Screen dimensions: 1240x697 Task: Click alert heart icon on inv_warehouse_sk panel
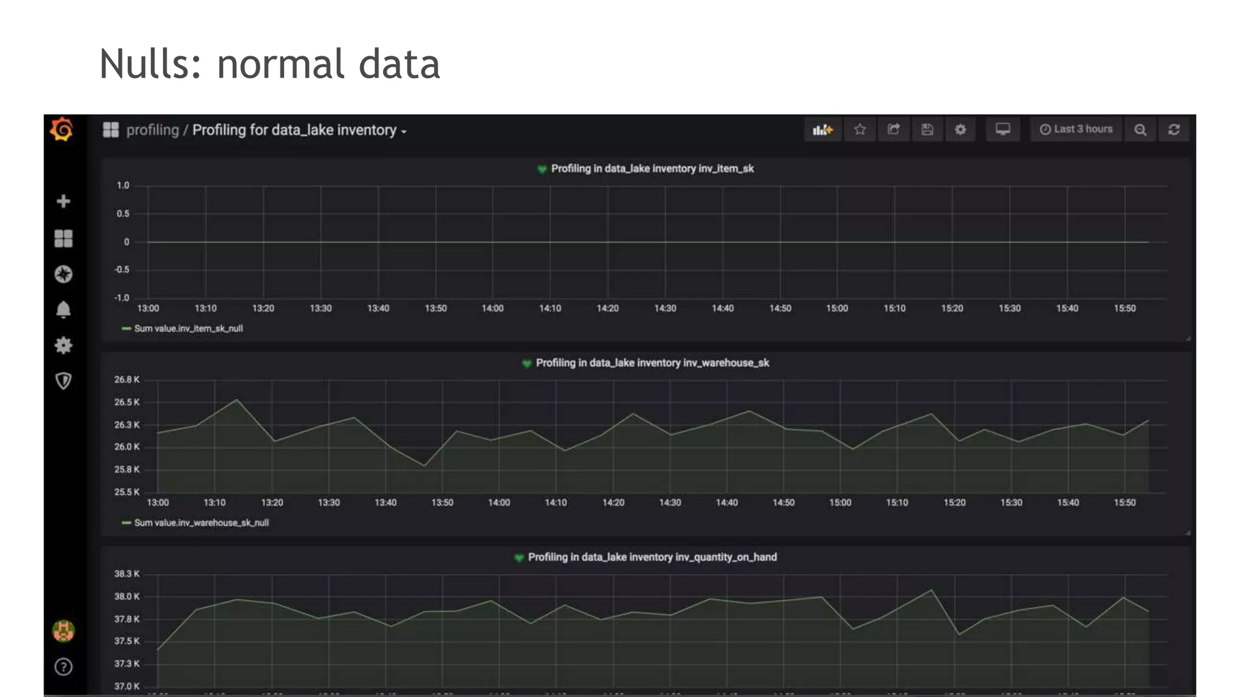526,364
